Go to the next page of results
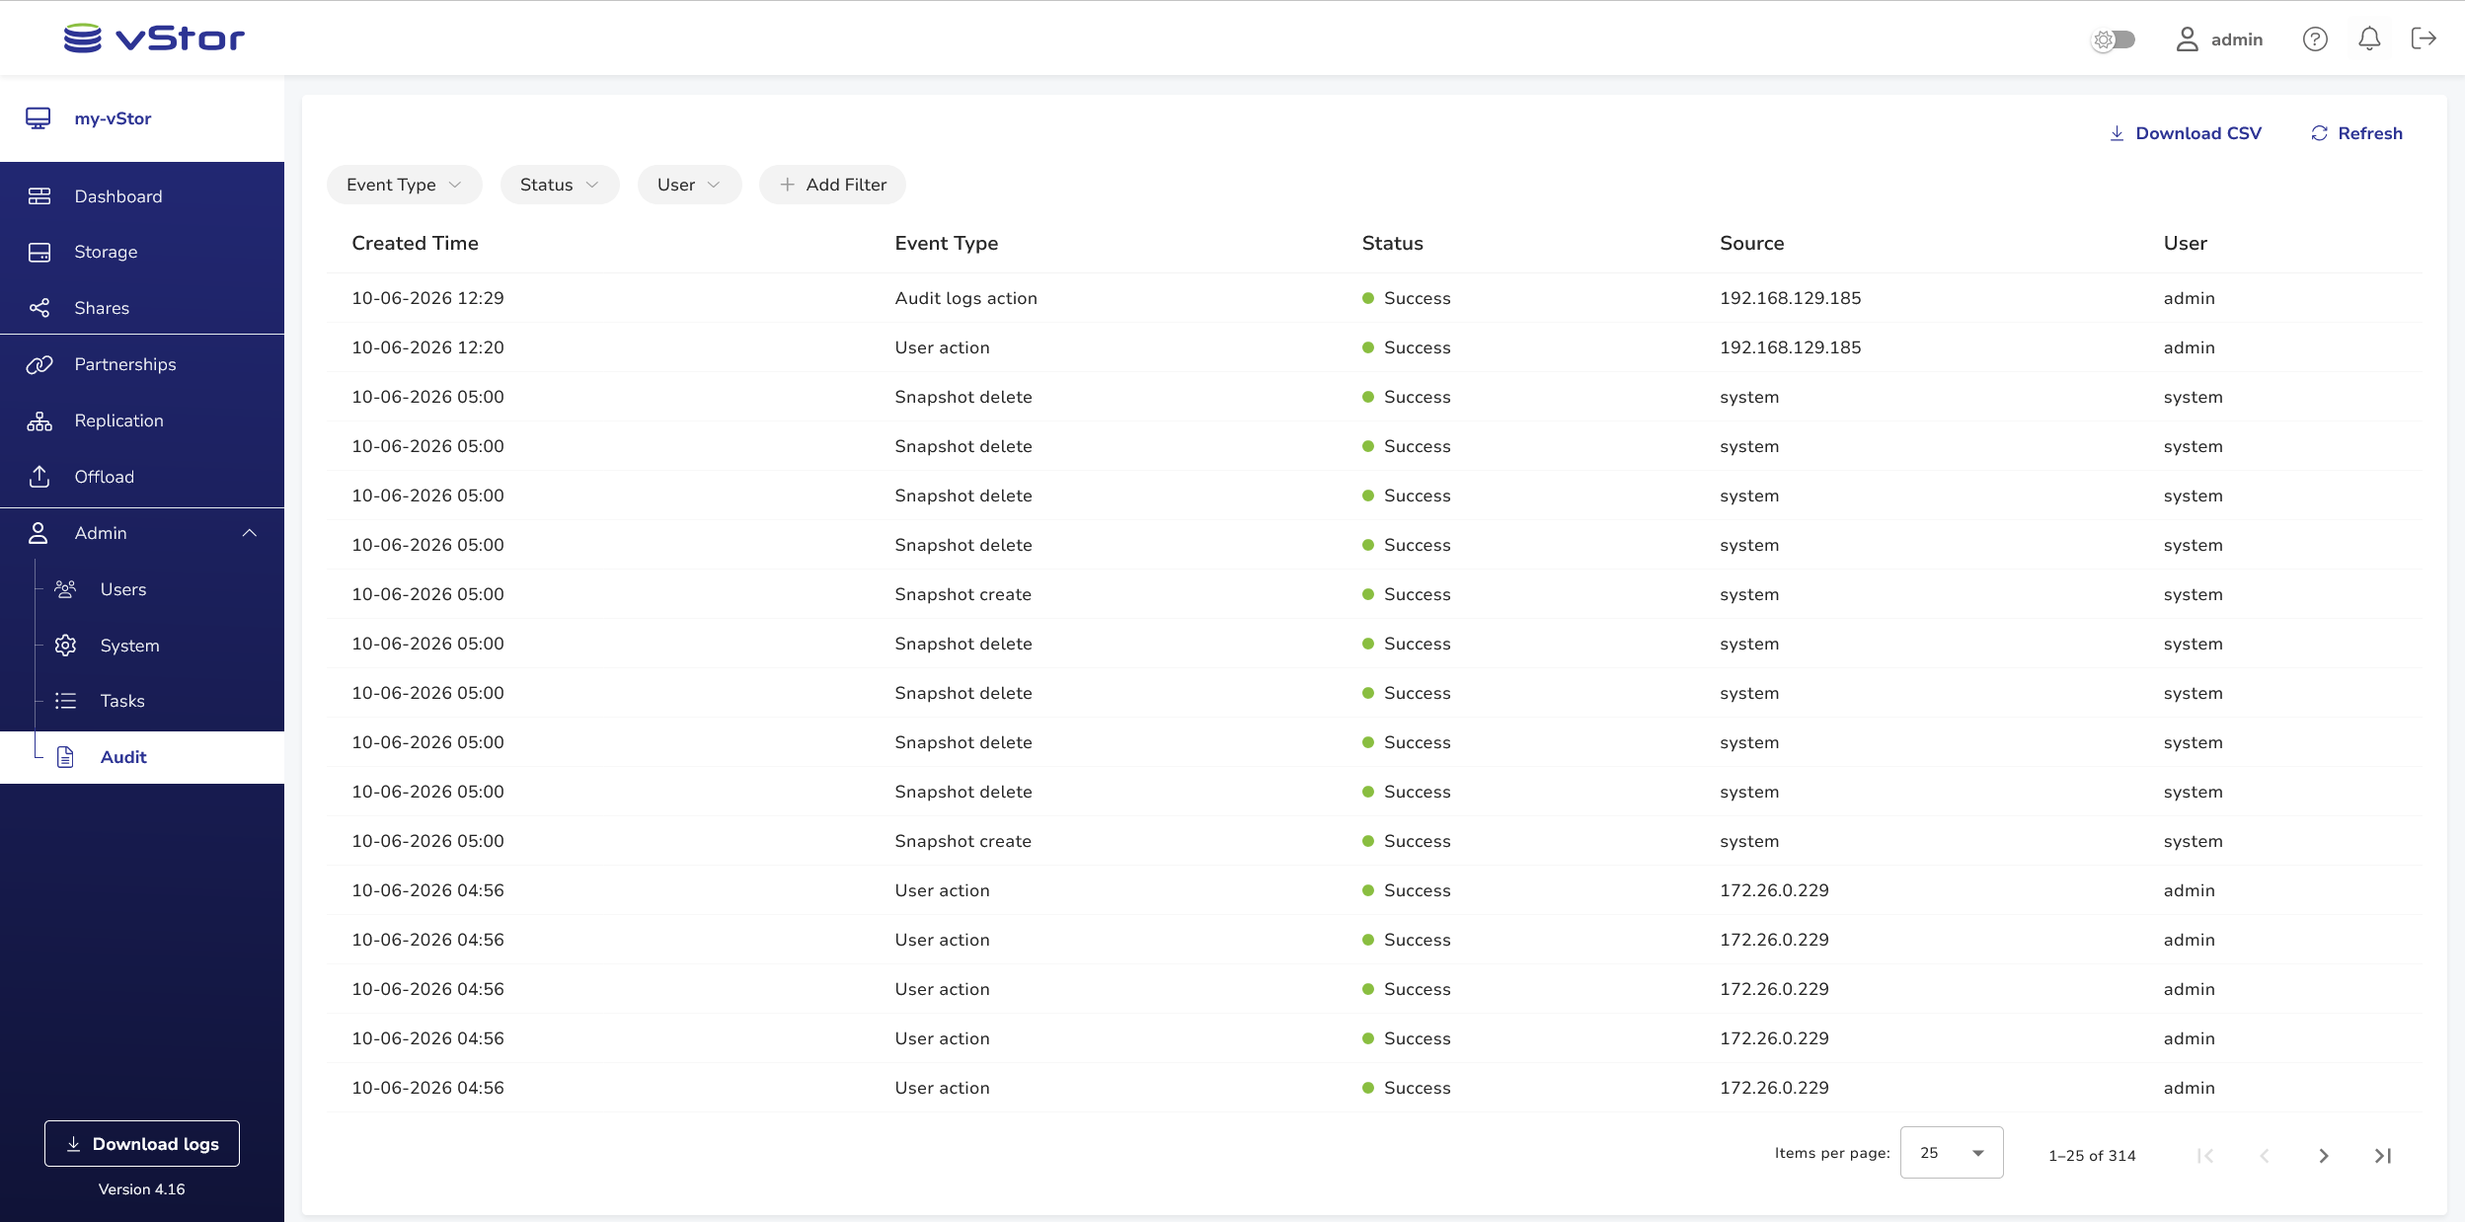The image size is (2465, 1222). point(2324,1156)
